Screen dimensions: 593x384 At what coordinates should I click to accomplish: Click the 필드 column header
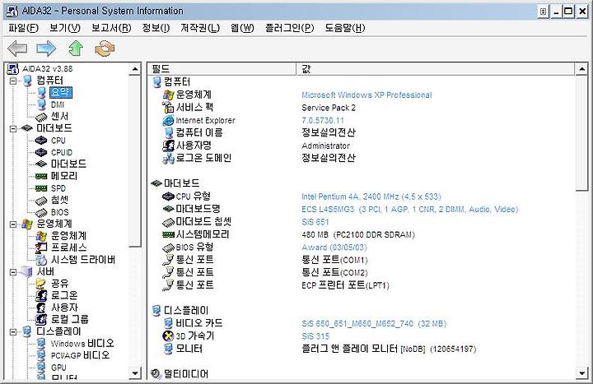tap(222, 69)
